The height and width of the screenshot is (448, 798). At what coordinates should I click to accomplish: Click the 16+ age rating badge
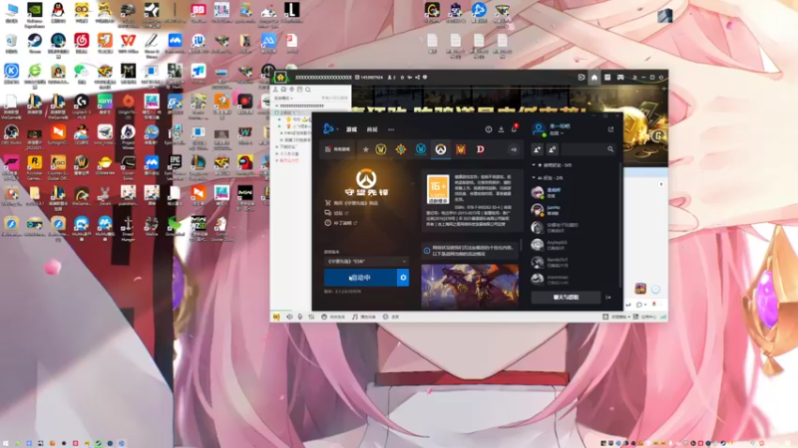coord(438,189)
